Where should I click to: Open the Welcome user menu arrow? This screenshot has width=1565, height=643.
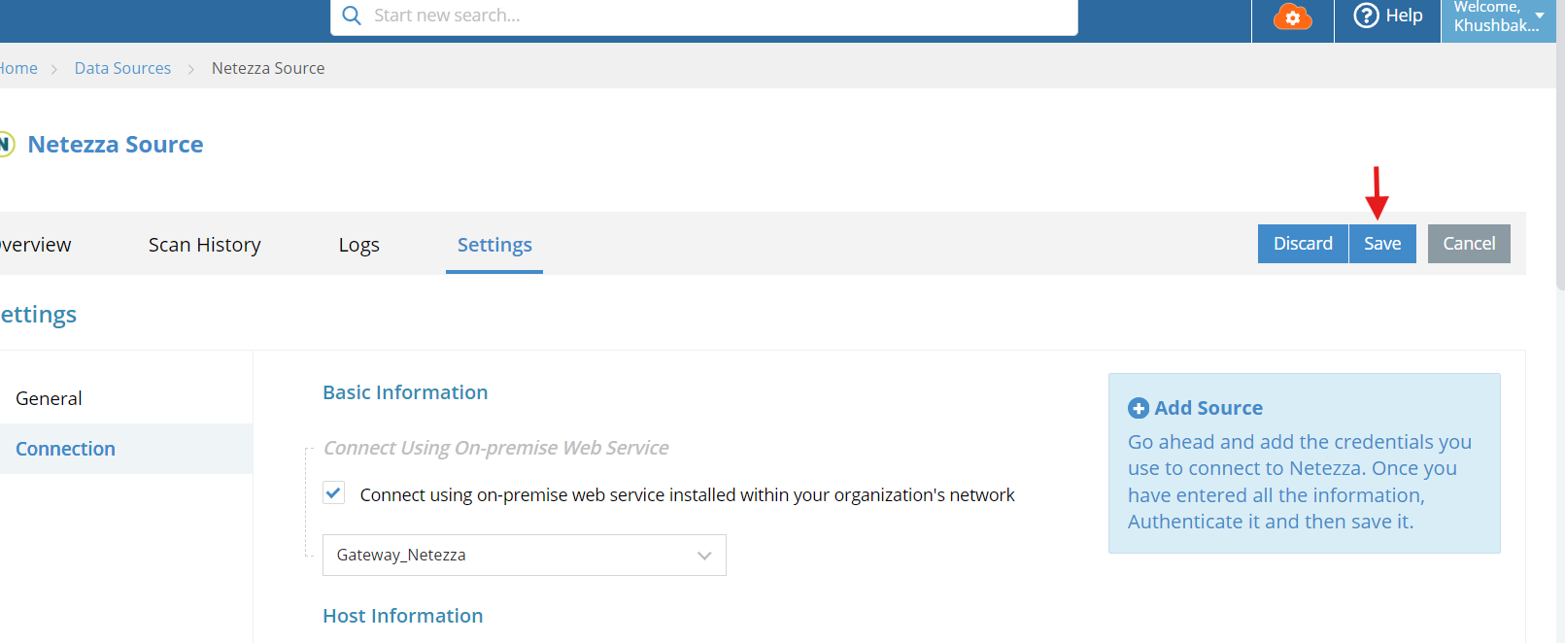(1540, 16)
